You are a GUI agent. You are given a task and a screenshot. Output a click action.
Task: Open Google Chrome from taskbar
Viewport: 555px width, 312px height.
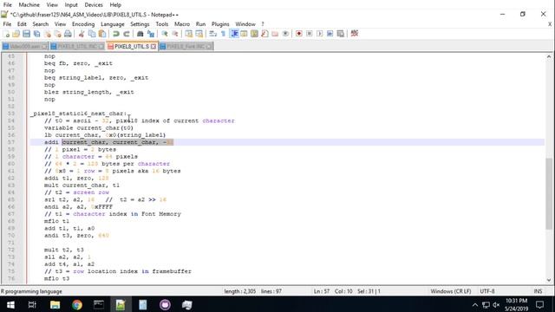coord(77,304)
